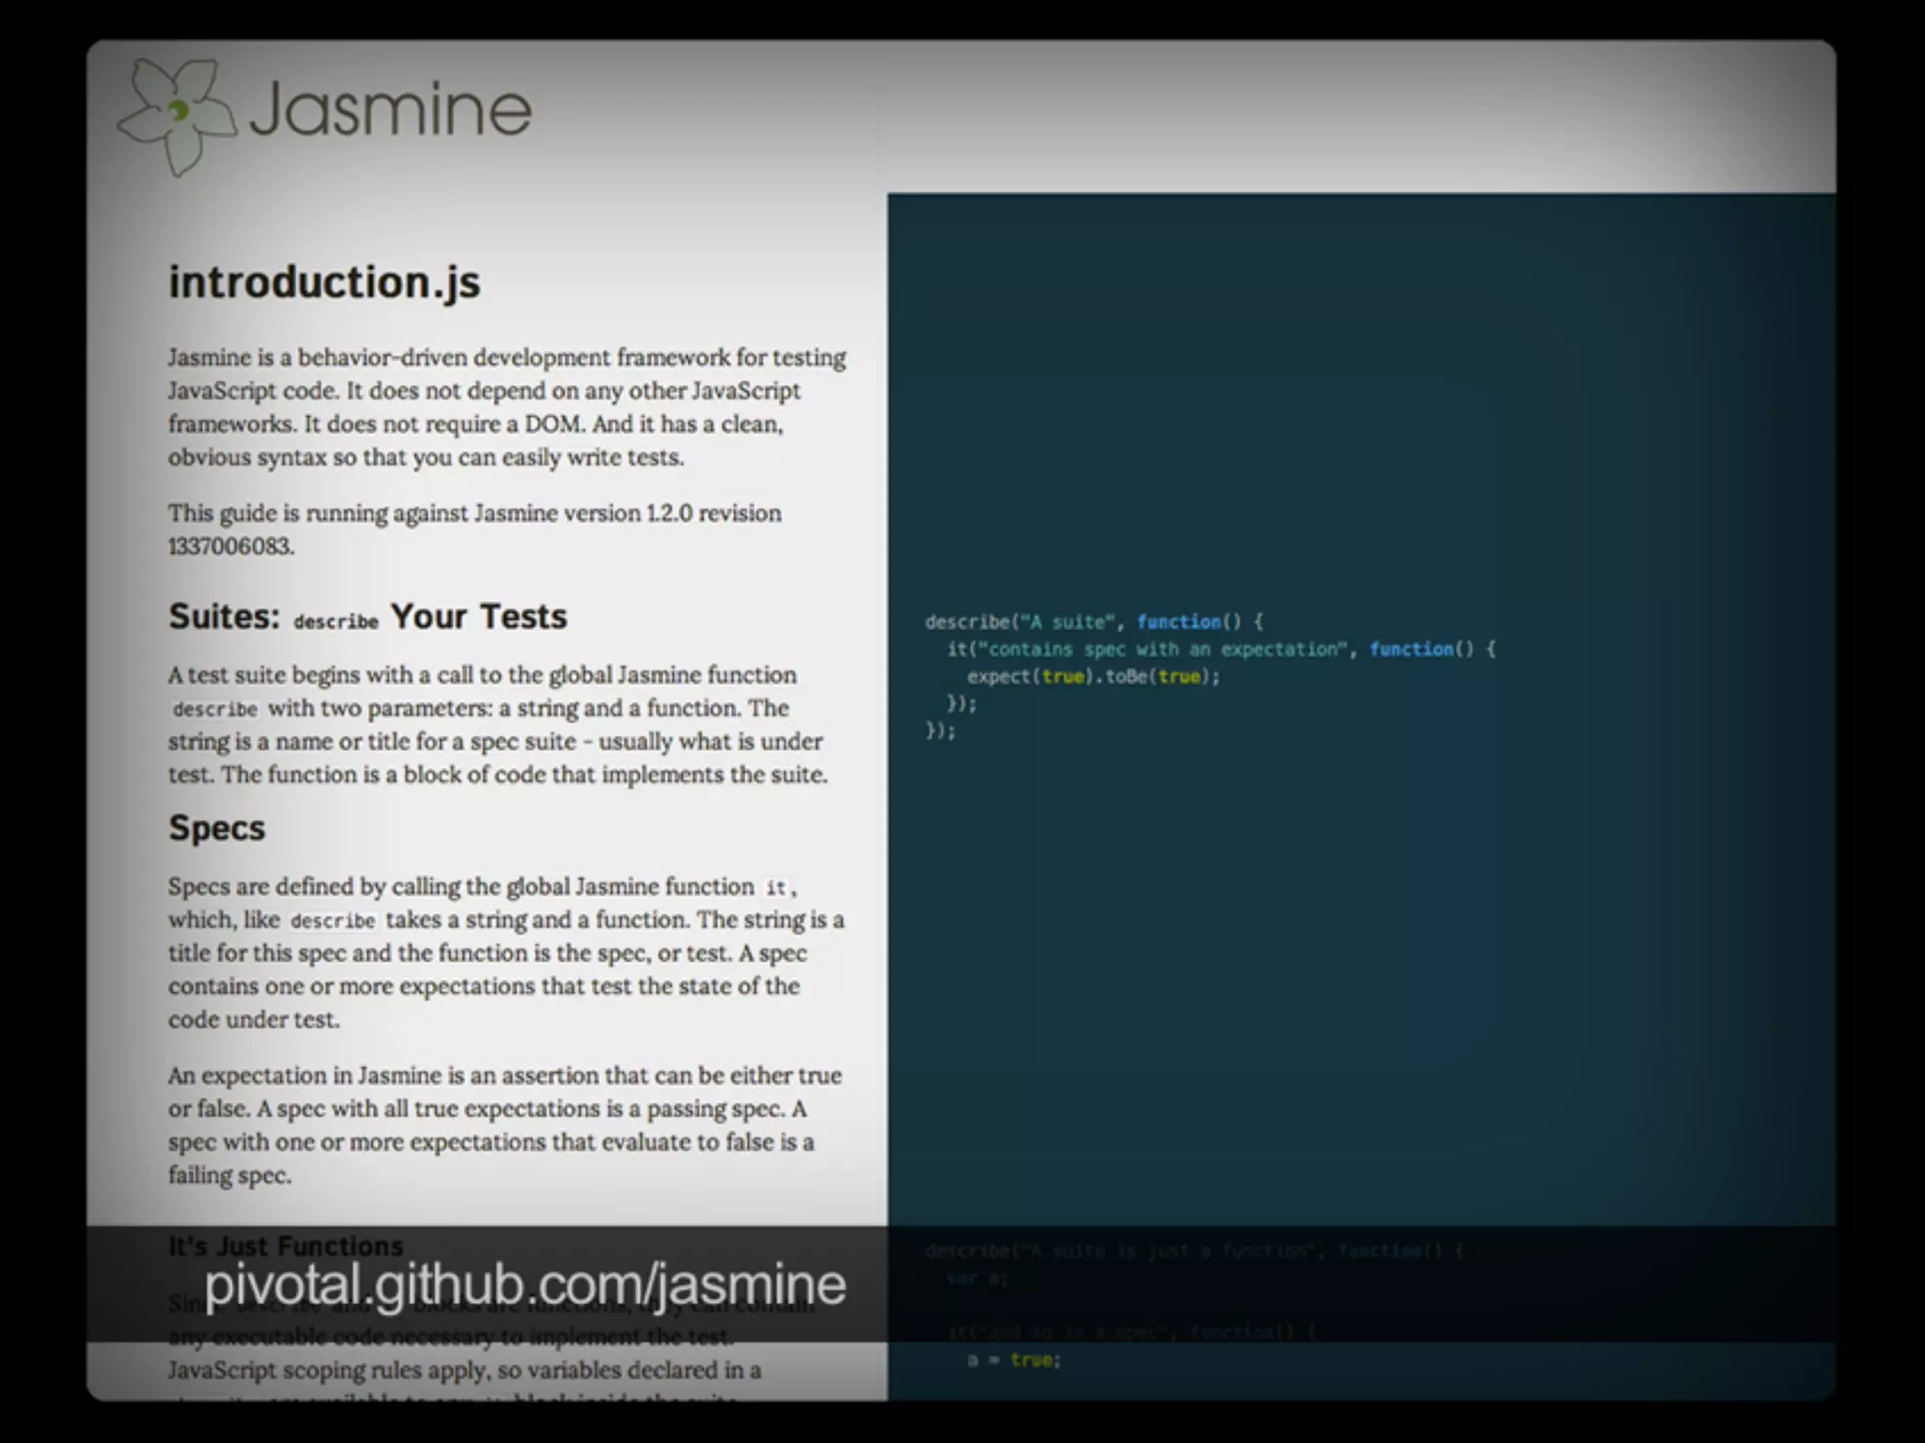Click the 'a = true;' code line
This screenshot has height=1443, width=1925.
[x=1013, y=1359]
